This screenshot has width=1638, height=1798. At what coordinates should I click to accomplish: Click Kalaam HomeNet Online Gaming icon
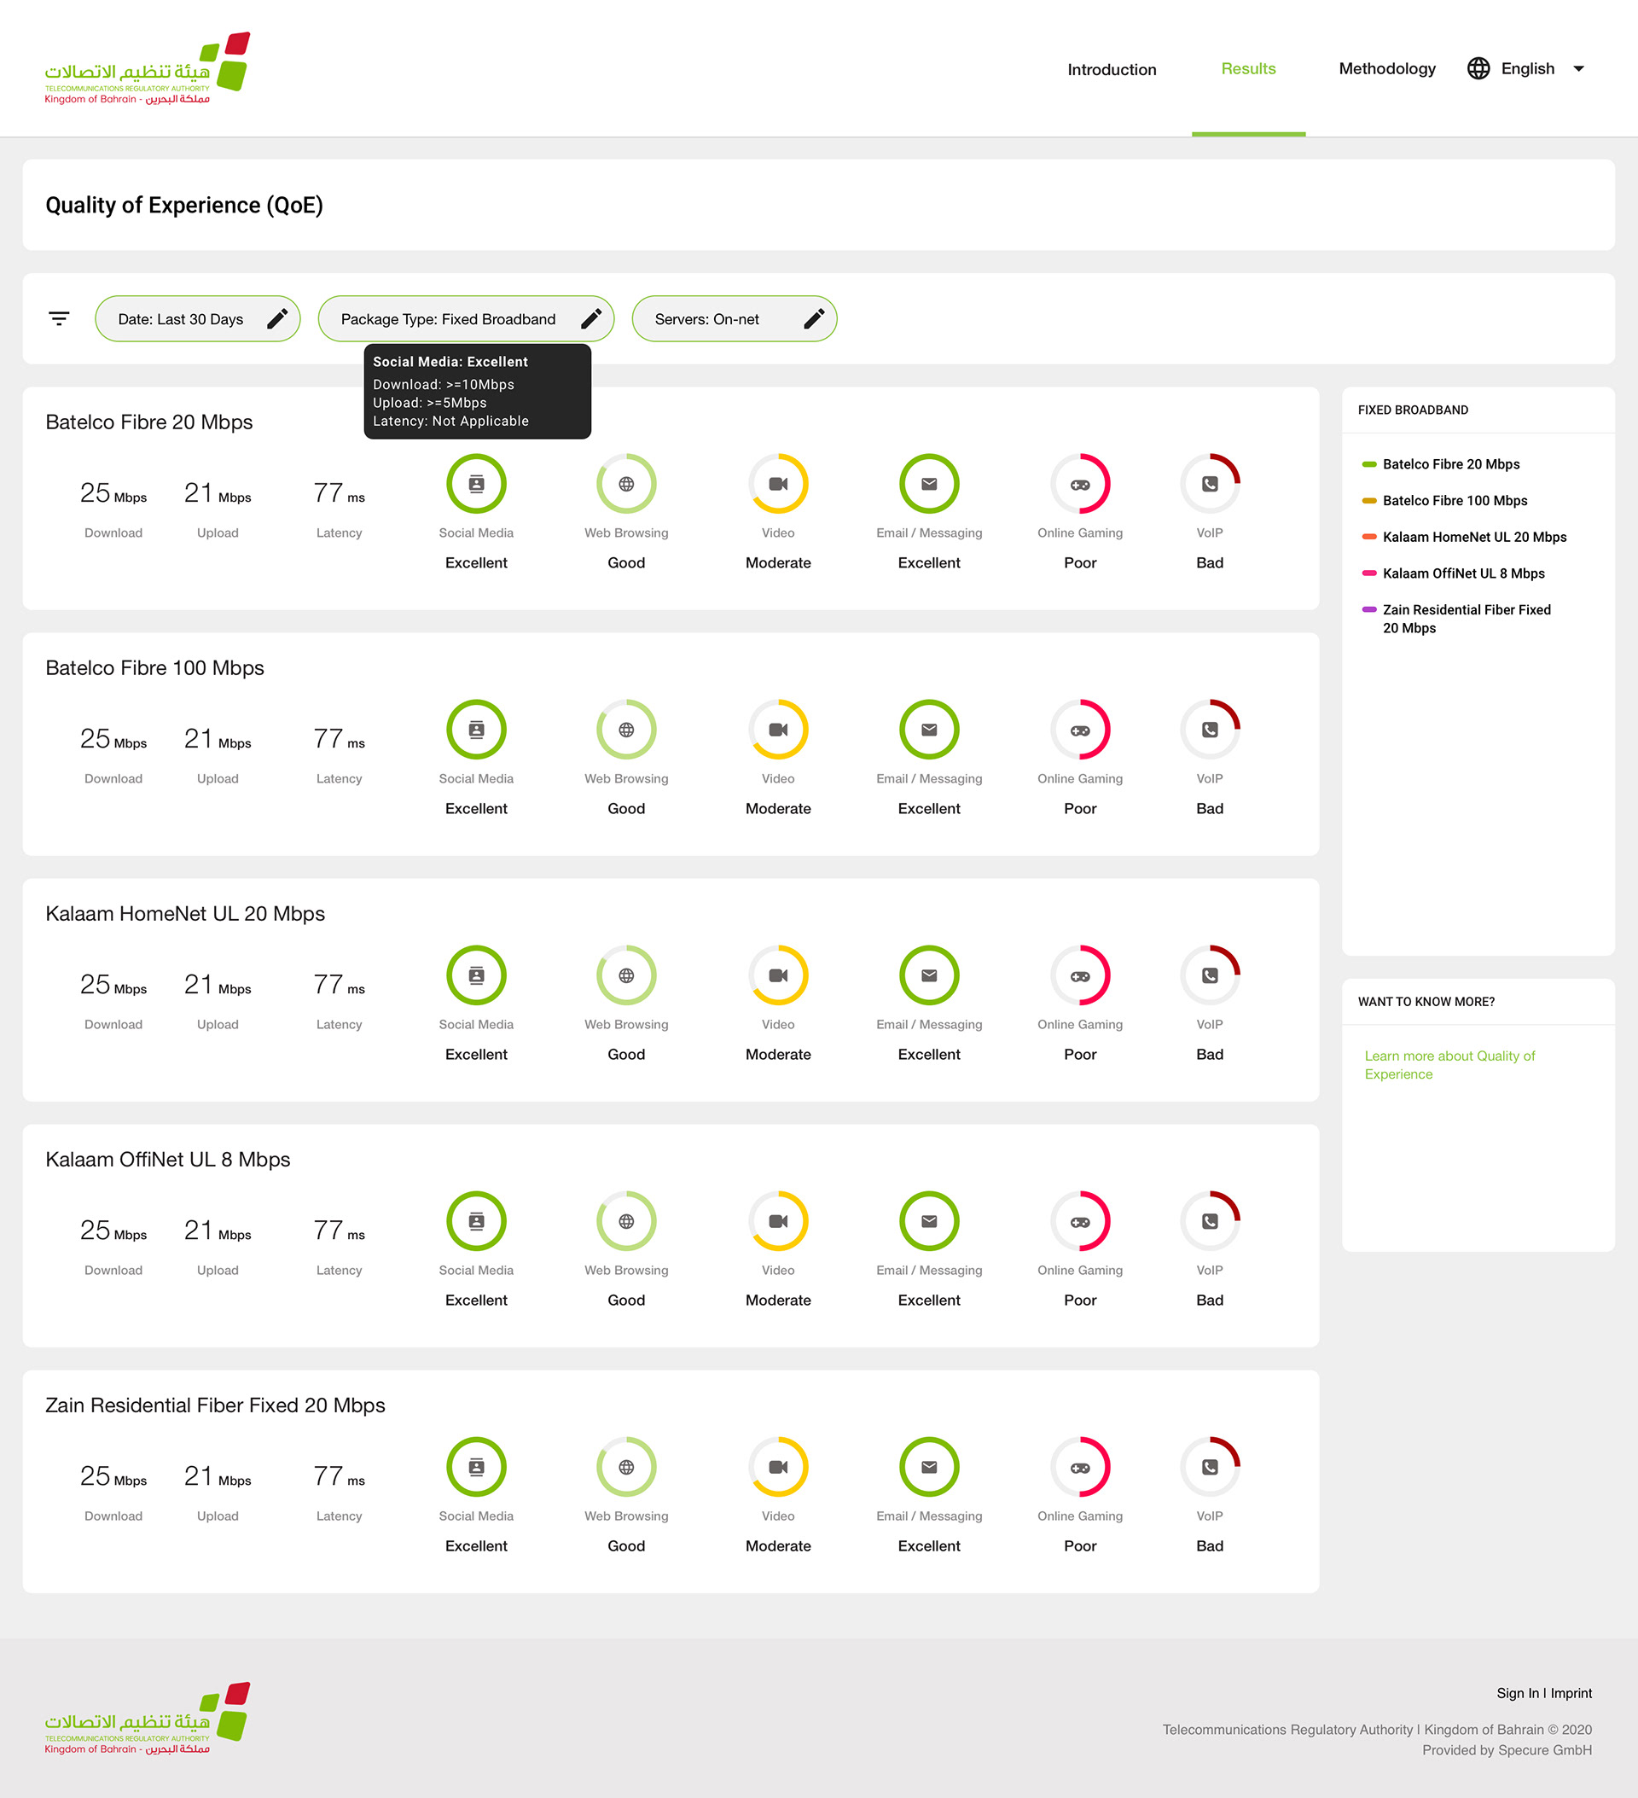tap(1080, 975)
